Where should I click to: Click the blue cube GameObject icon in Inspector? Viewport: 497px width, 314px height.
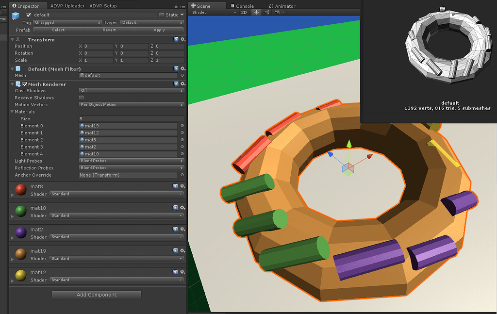pyautogui.click(x=16, y=15)
